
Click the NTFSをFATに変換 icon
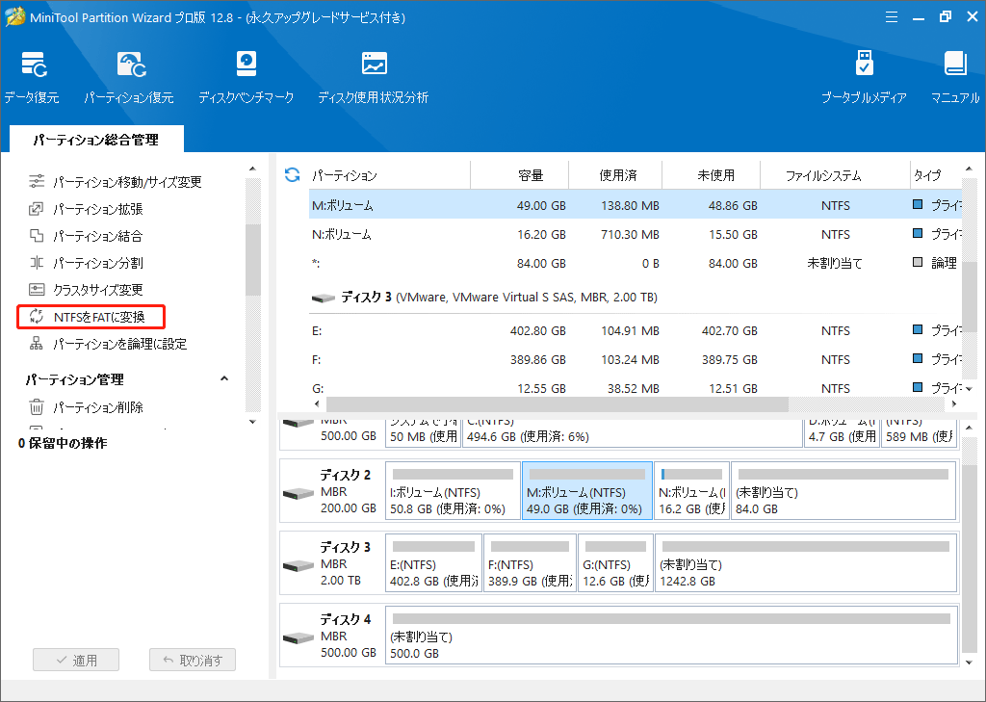click(x=37, y=317)
